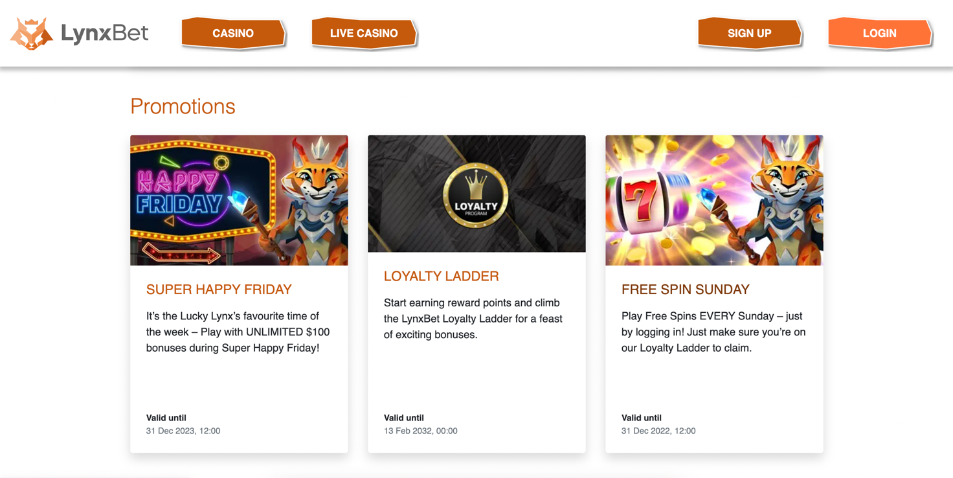Open the Super Happy Friday title link
953x478 pixels.
click(x=219, y=290)
